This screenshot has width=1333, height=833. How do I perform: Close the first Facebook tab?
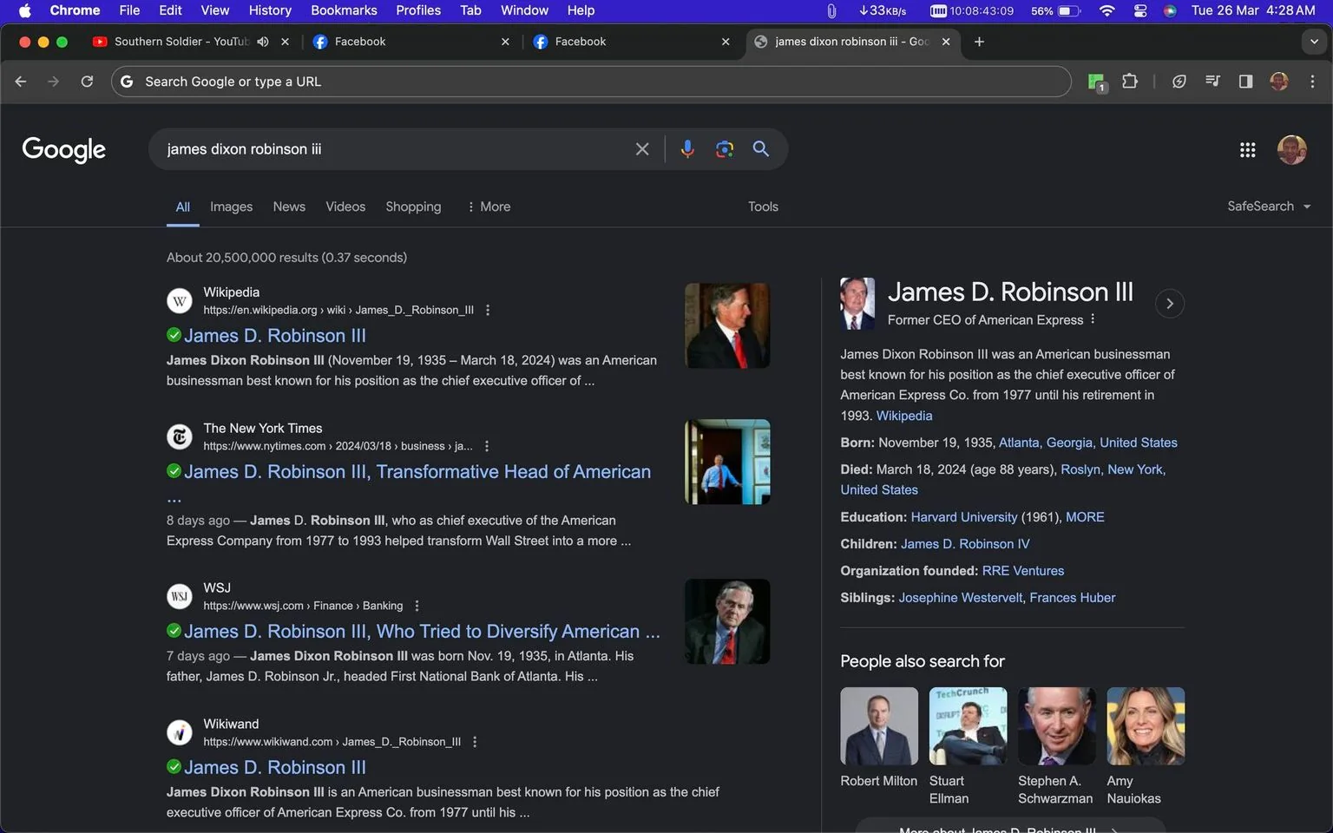click(x=505, y=42)
